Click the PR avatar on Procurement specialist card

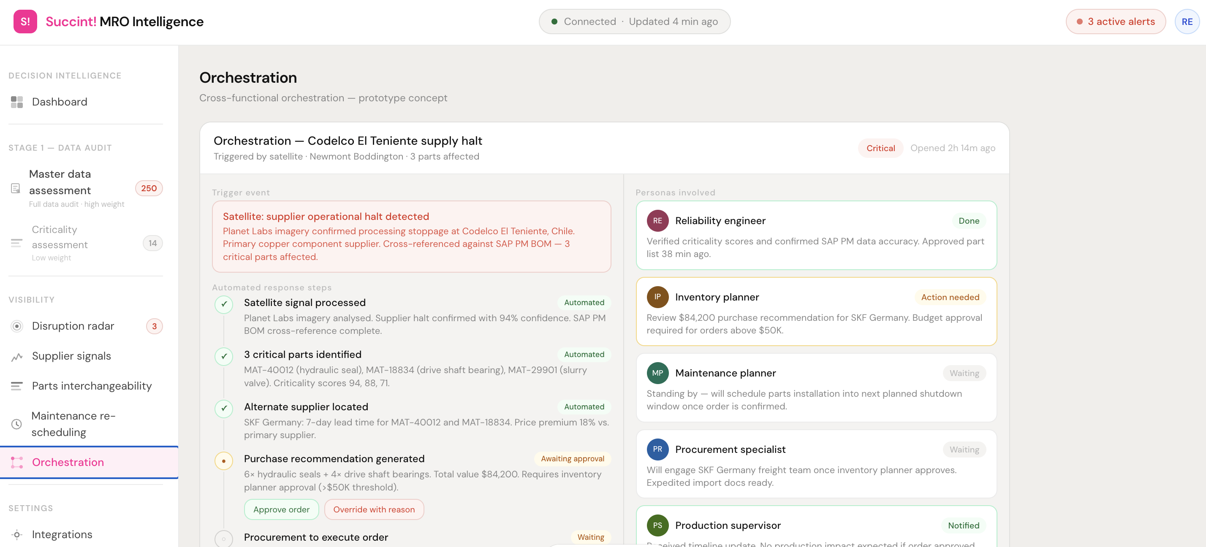tap(657, 449)
